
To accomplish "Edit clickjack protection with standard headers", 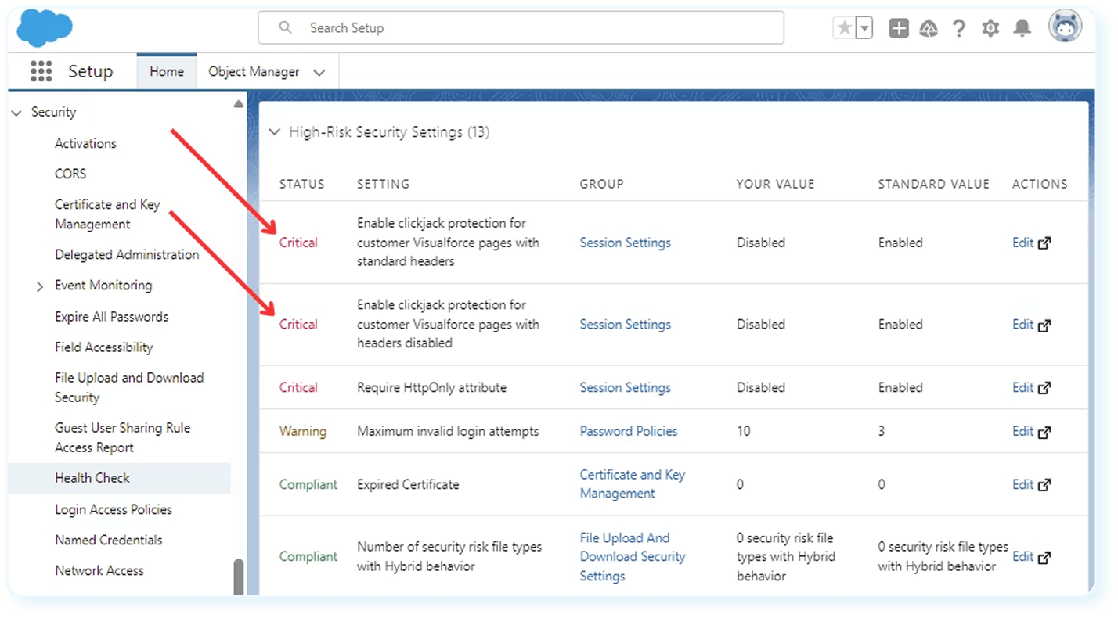I will pos(1022,243).
